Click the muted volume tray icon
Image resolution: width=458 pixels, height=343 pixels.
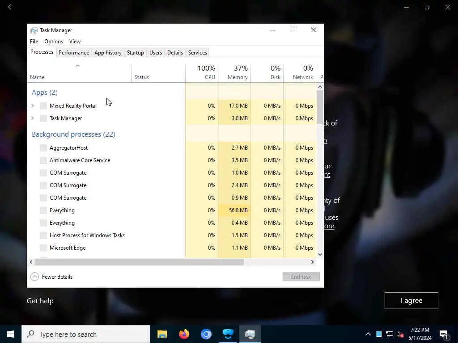pos(400,334)
